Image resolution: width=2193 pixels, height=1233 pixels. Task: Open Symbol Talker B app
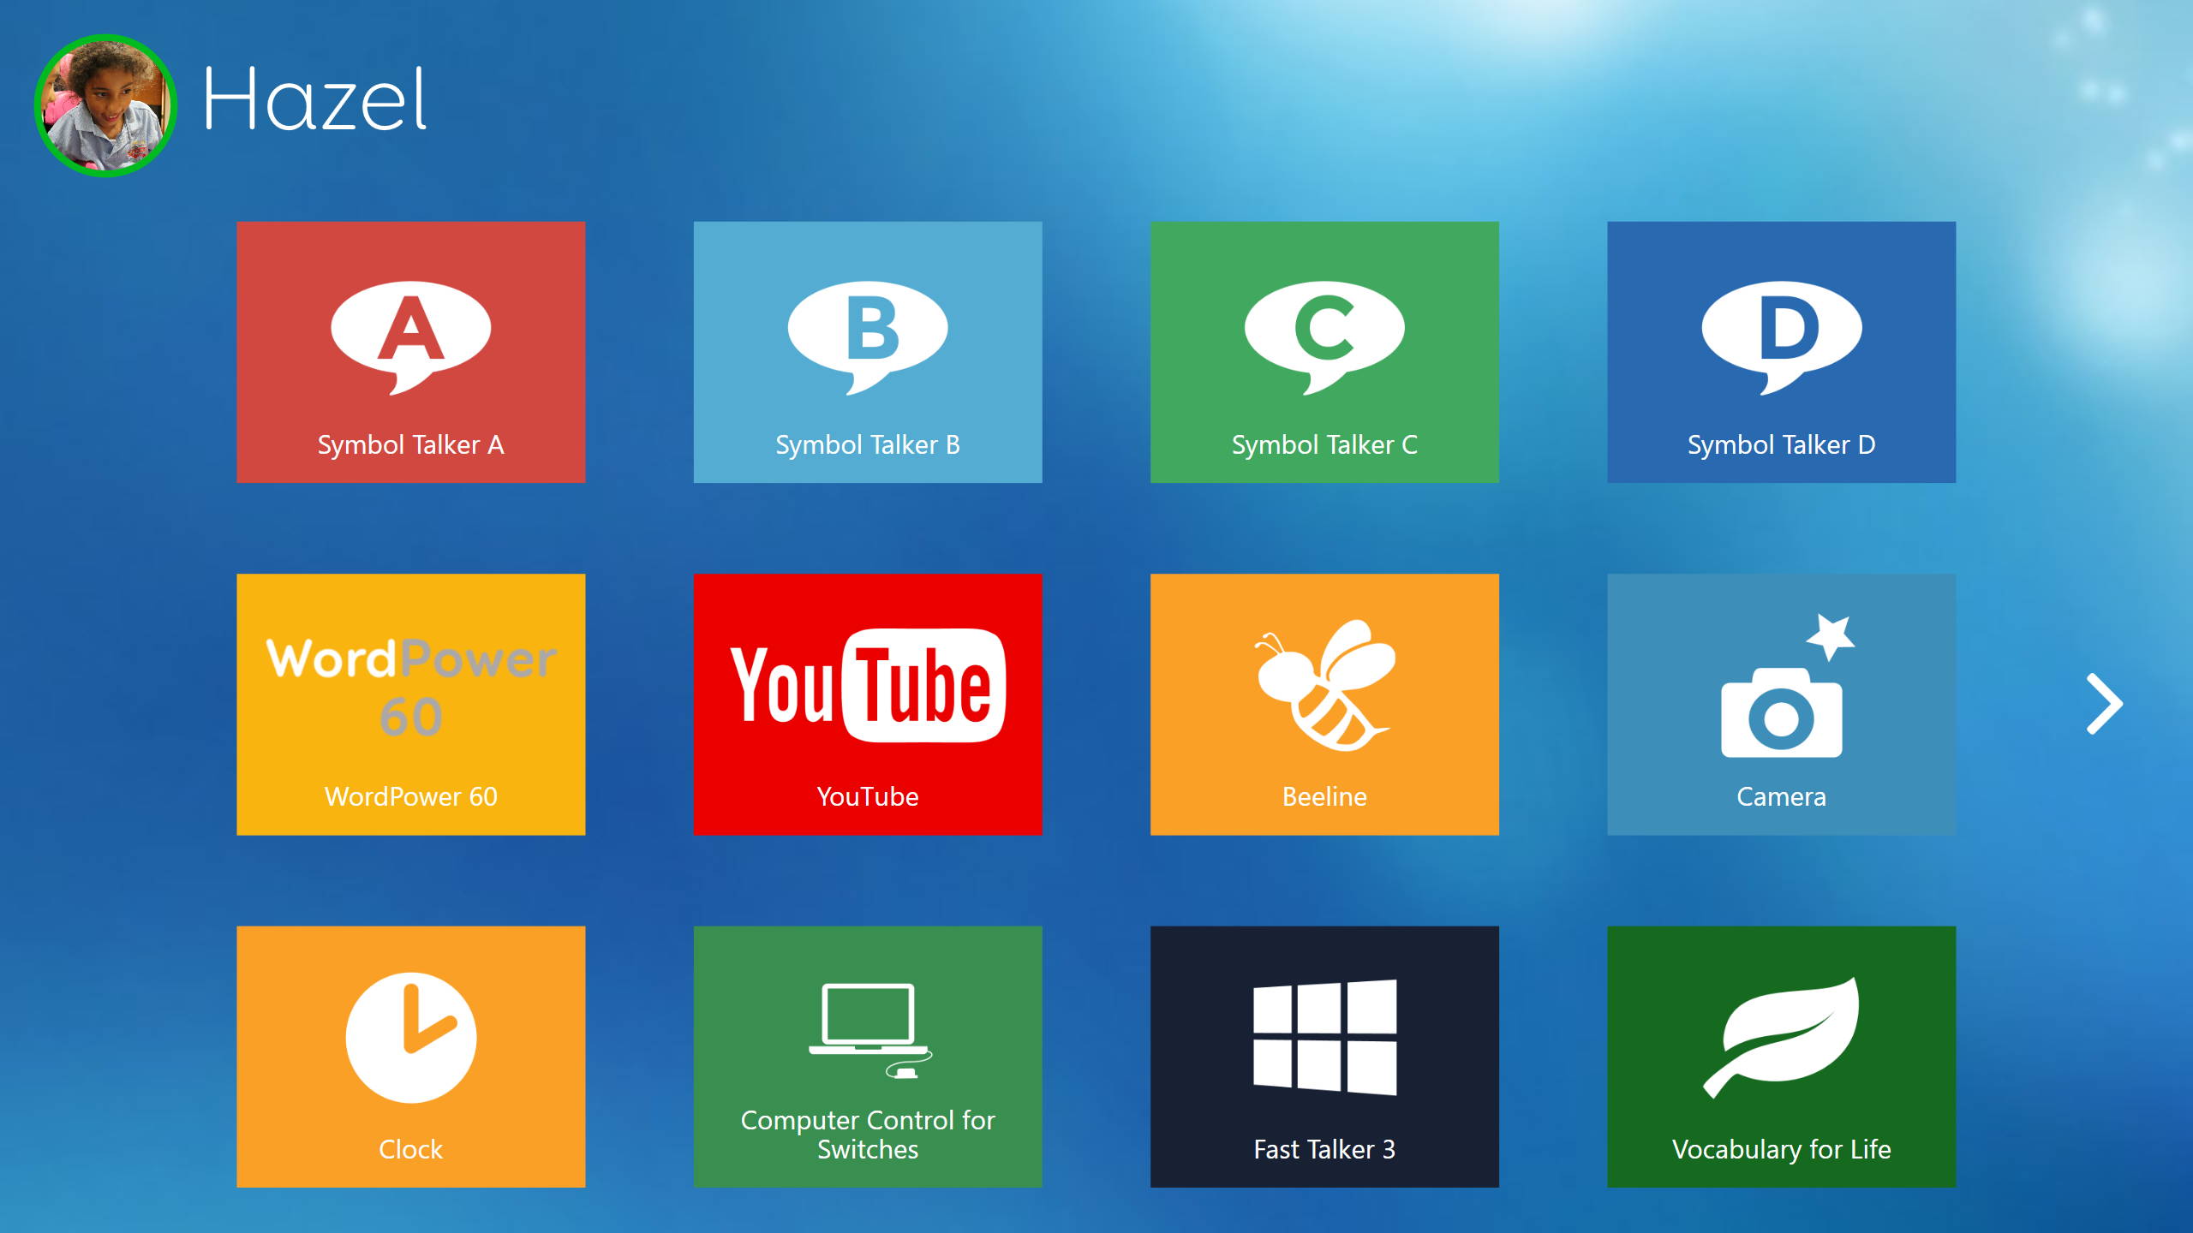click(868, 351)
